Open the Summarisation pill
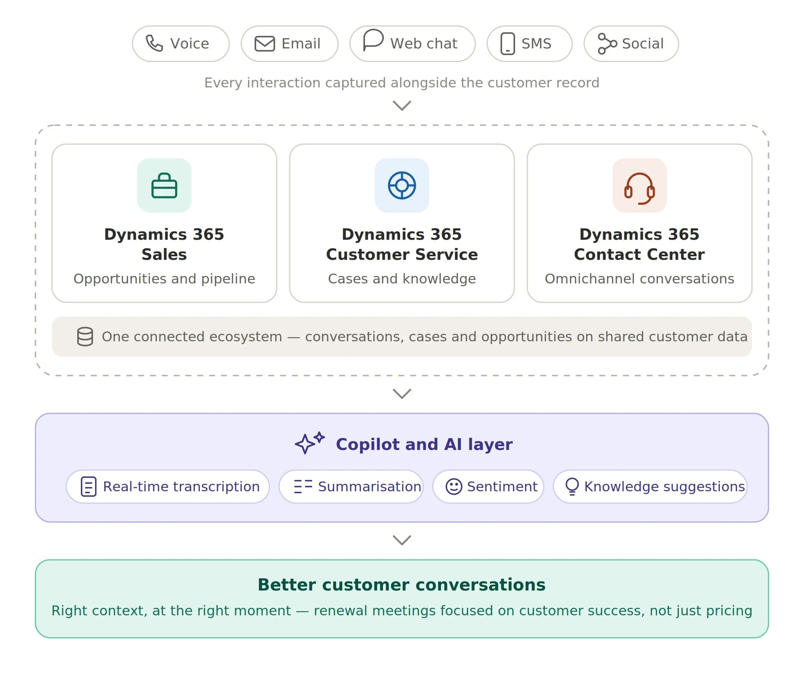 pos(351,487)
